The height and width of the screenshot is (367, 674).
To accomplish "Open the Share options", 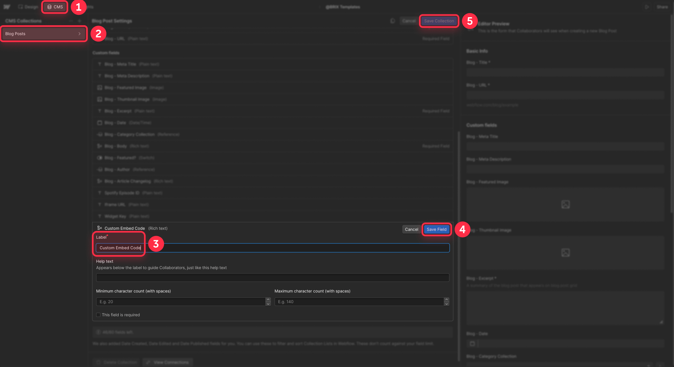I will pyautogui.click(x=662, y=7).
